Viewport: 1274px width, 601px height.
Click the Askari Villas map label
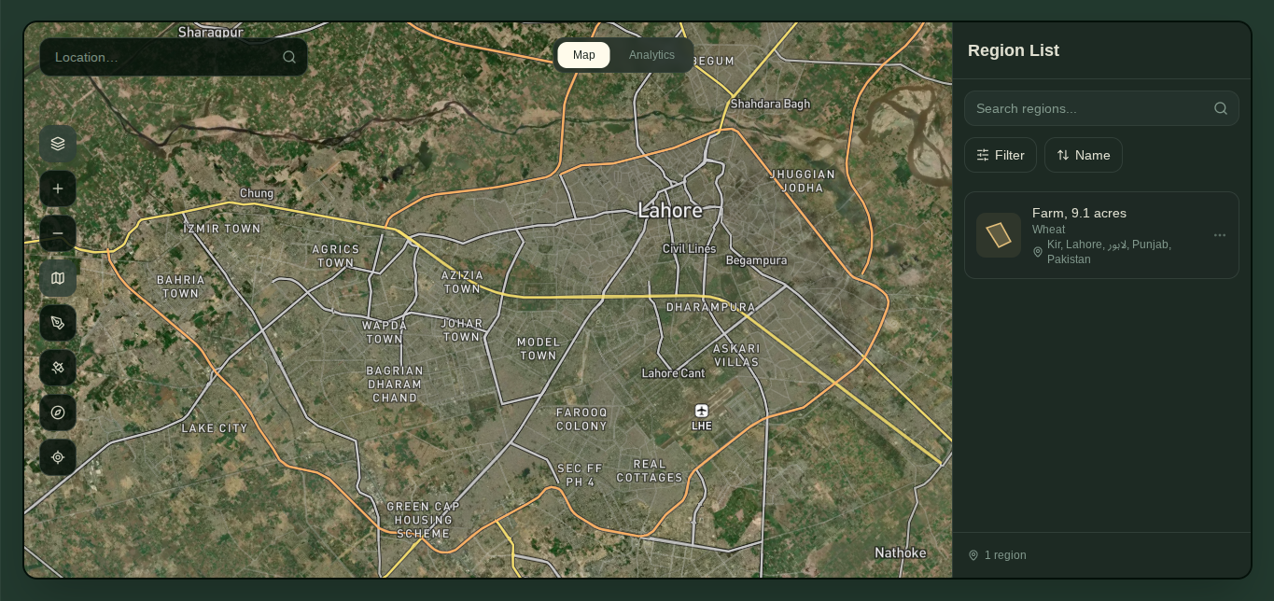click(736, 356)
